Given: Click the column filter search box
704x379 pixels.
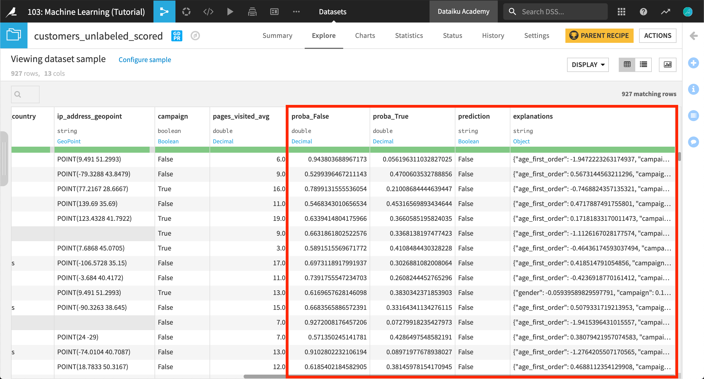Looking at the screenshot, I should (25, 94).
